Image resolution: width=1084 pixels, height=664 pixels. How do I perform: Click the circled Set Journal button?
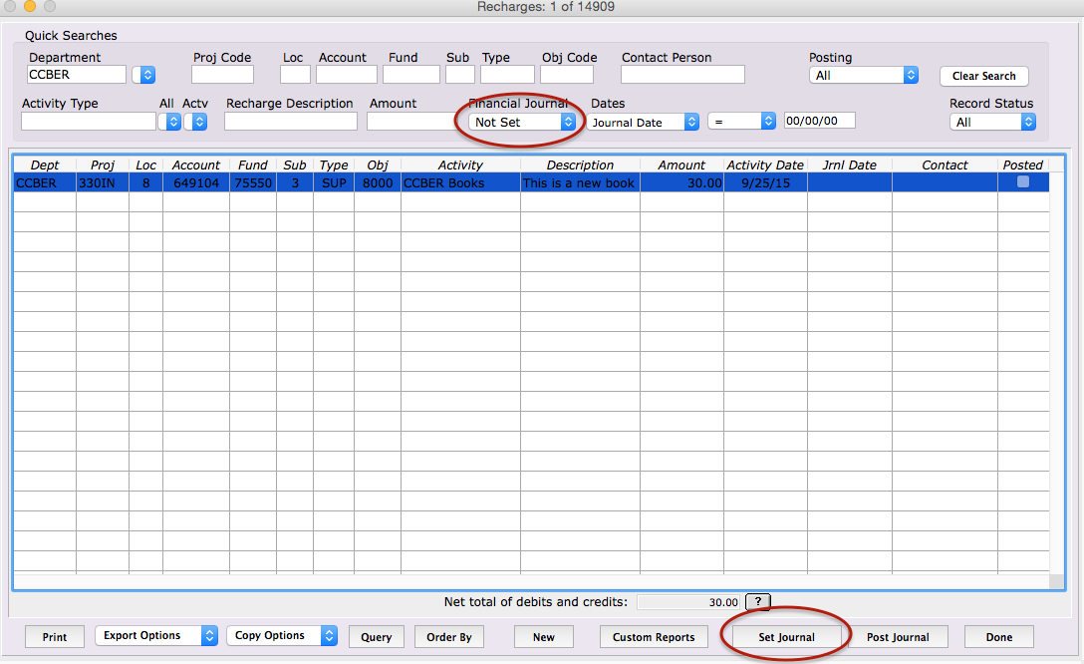[x=786, y=636]
